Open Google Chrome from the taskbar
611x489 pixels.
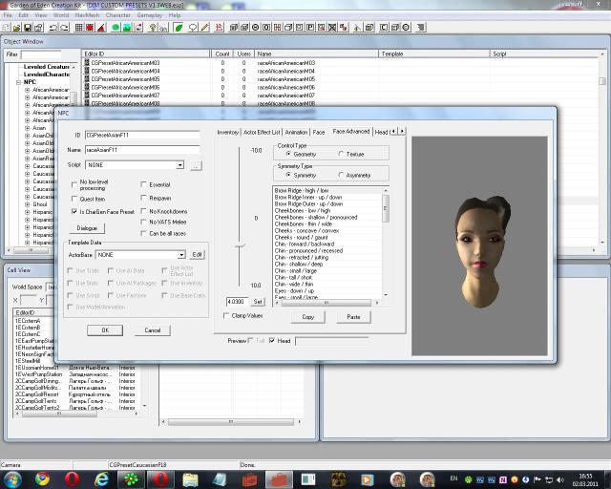42,478
